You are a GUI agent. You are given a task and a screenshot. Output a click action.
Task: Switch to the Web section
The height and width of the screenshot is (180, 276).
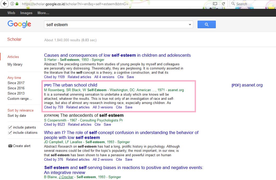coord(11,13)
